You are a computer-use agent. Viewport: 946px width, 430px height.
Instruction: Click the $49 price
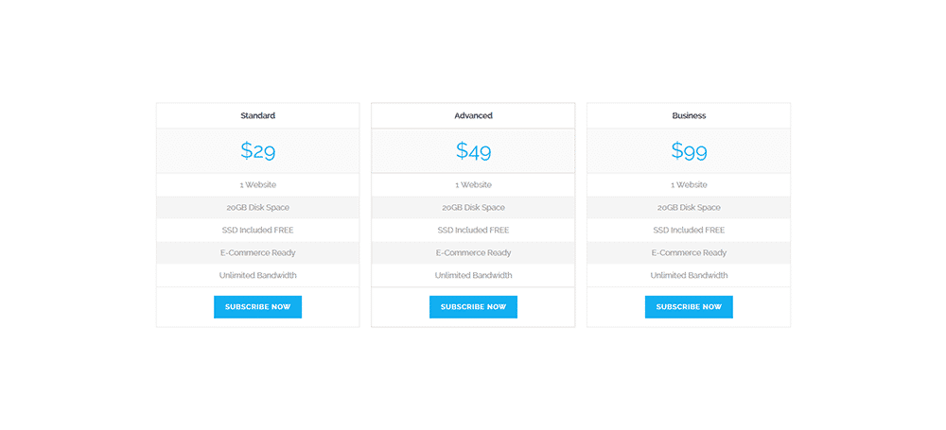click(x=473, y=150)
